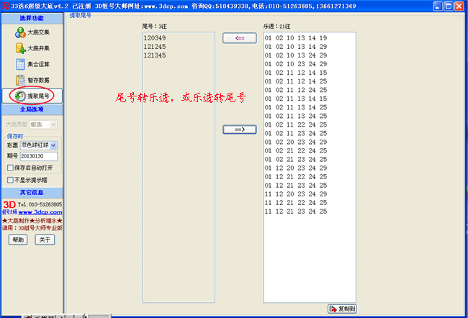Click the 复制到 copy button
This screenshot has height=318, width=468.
tap(342, 309)
